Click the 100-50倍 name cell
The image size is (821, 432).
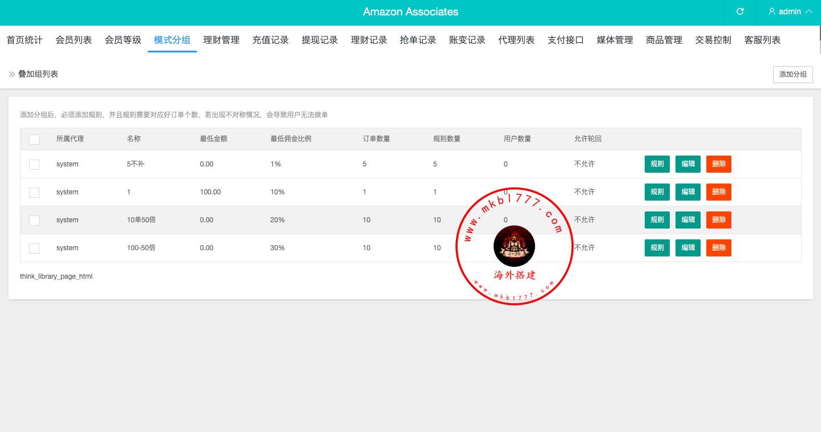(x=141, y=248)
